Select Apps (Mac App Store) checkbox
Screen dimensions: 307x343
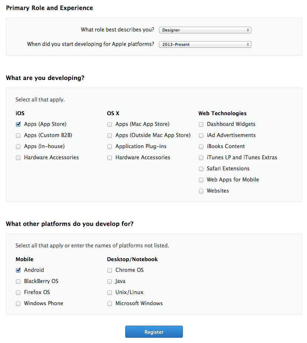click(x=110, y=124)
